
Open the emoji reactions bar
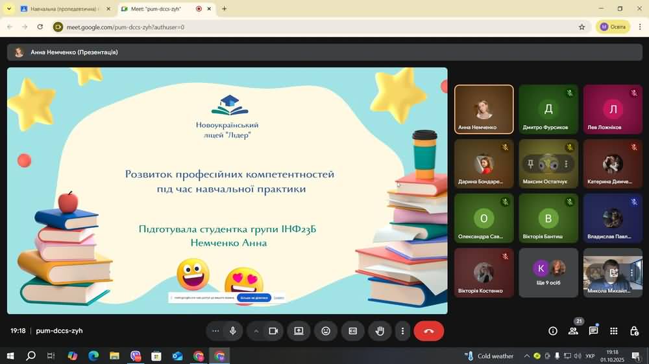pos(326,331)
